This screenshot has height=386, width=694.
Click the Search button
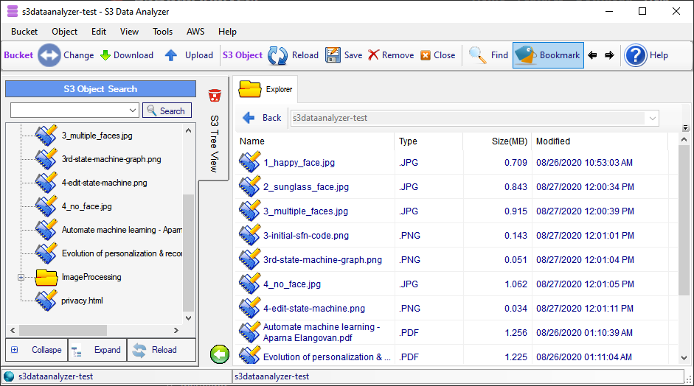point(167,110)
